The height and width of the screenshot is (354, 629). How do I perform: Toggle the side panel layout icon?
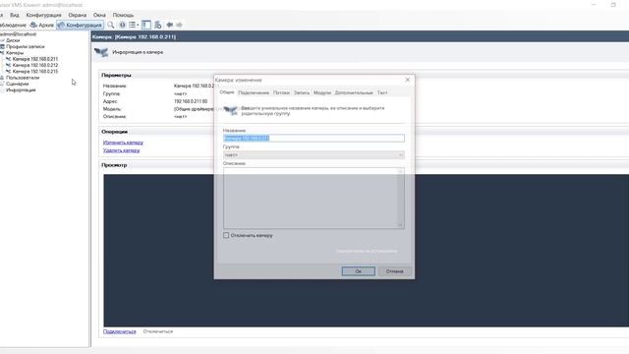click(146, 25)
